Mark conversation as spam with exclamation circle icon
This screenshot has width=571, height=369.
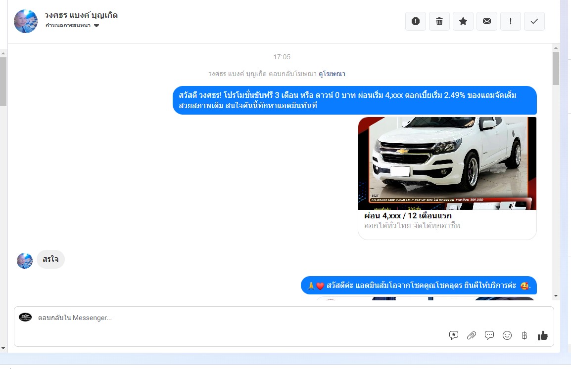coord(416,21)
